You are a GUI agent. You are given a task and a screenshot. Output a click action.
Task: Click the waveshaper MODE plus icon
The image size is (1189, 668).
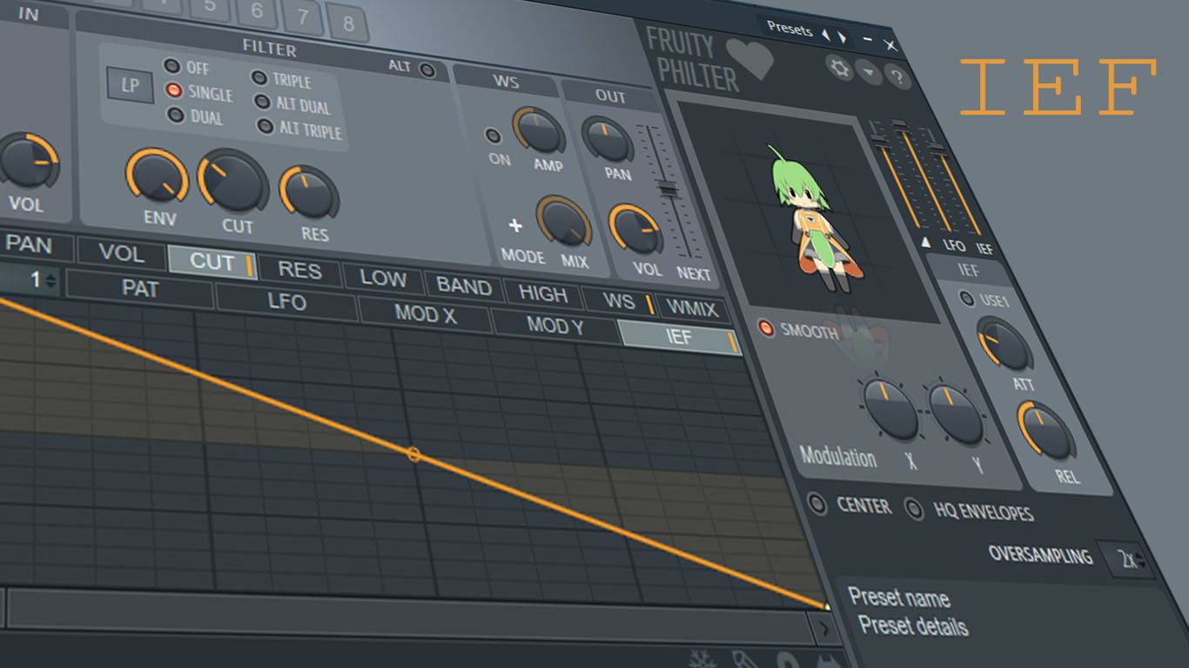click(x=515, y=225)
